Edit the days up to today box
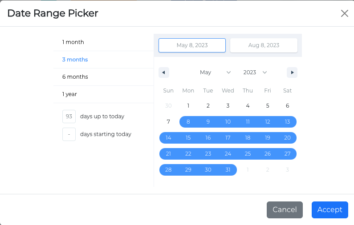Image resolution: width=354 pixels, height=225 pixels. tap(69, 117)
